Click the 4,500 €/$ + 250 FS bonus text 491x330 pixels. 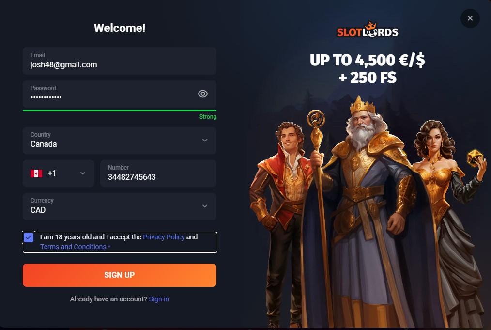tap(368, 69)
